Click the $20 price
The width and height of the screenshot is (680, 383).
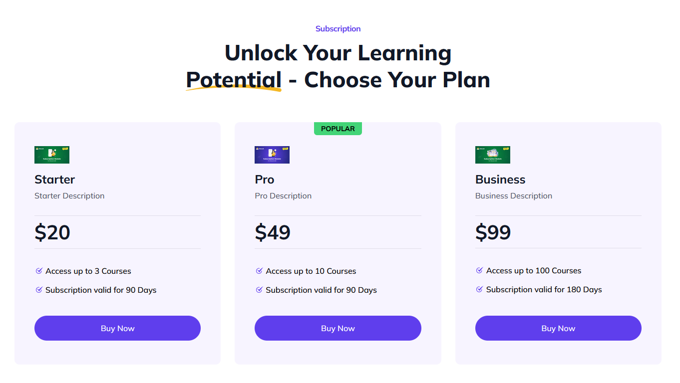52,232
